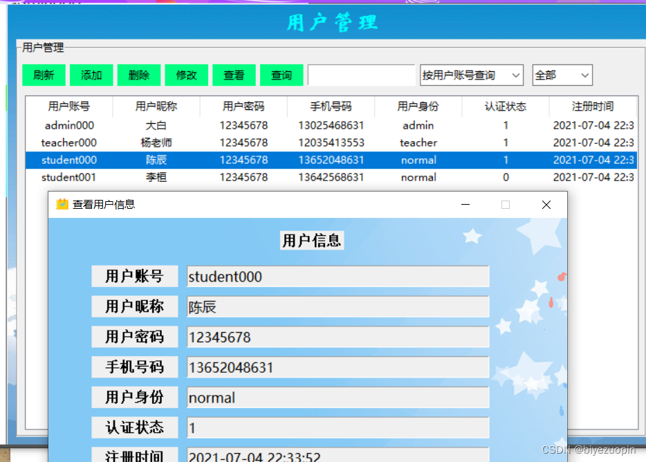Screen dimensions: 646x462
Task: Click the 用户账号 column header
Action: pyautogui.click(x=68, y=107)
